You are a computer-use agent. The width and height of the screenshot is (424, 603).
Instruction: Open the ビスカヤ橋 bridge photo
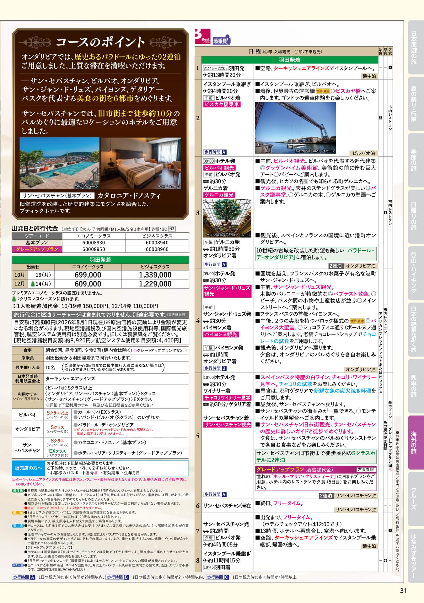(295, 128)
